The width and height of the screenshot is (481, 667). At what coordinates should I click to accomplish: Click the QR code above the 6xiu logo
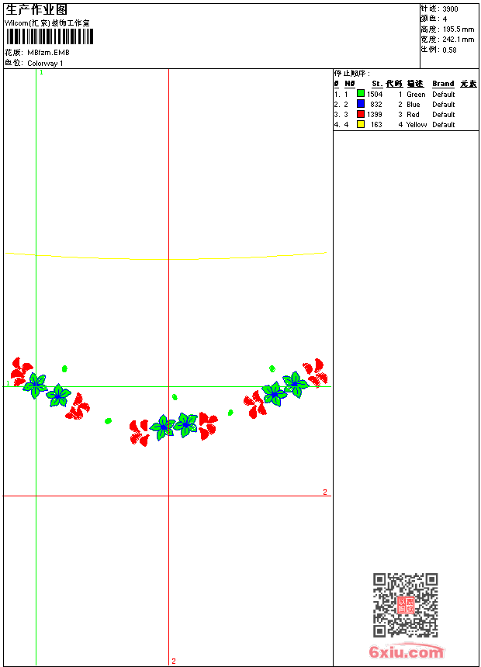pos(406,605)
